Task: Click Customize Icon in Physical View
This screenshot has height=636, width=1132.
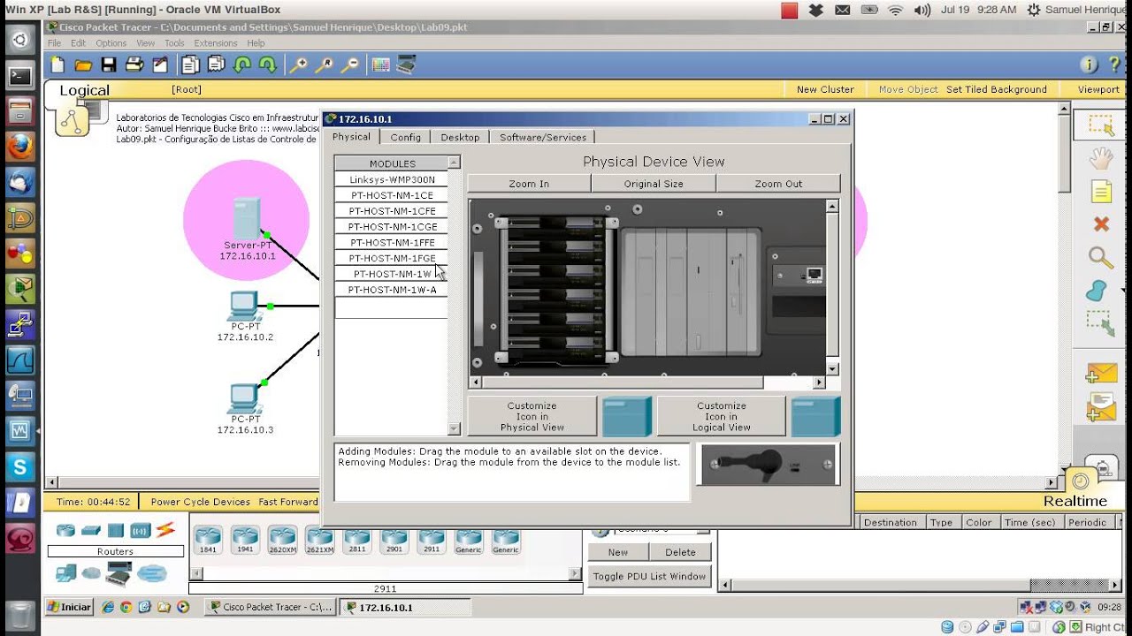Action: pyautogui.click(x=532, y=417)
